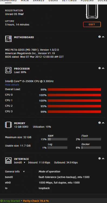107x203 pixels.
Task: Click the Array Started status icon
Action: 2,201
